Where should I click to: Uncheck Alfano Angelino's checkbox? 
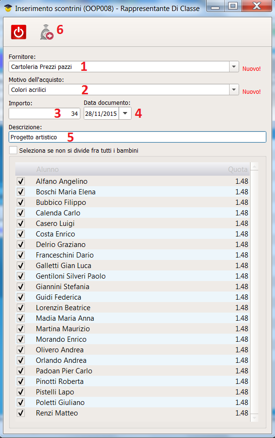click(21, 181)
